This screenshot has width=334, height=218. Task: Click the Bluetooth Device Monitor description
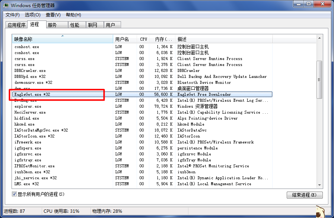[204, 82]
